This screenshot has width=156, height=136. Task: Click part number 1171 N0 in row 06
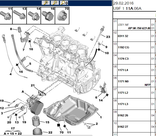(x=123, y=81)
